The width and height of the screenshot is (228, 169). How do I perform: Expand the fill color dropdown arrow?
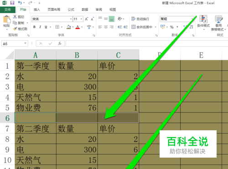[x=73, y=27]
